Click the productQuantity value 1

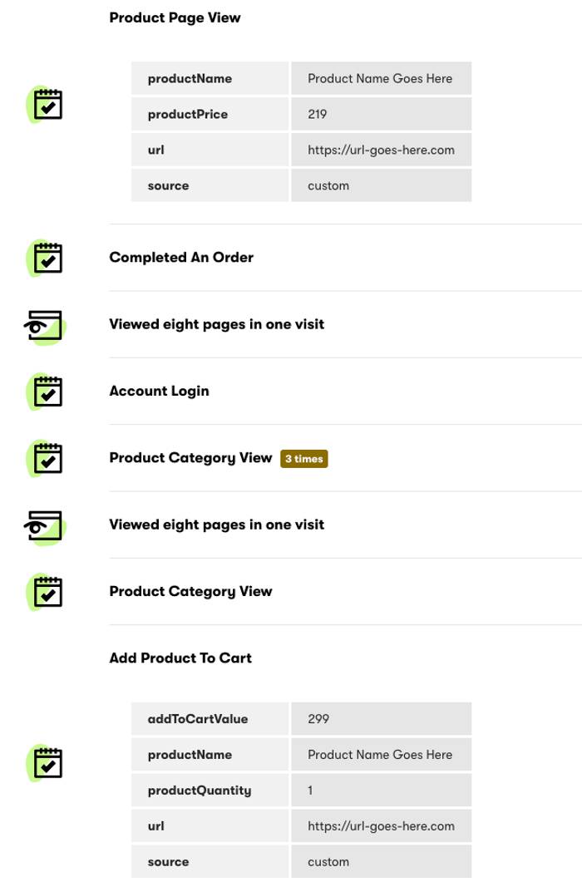tap(310, 791)
